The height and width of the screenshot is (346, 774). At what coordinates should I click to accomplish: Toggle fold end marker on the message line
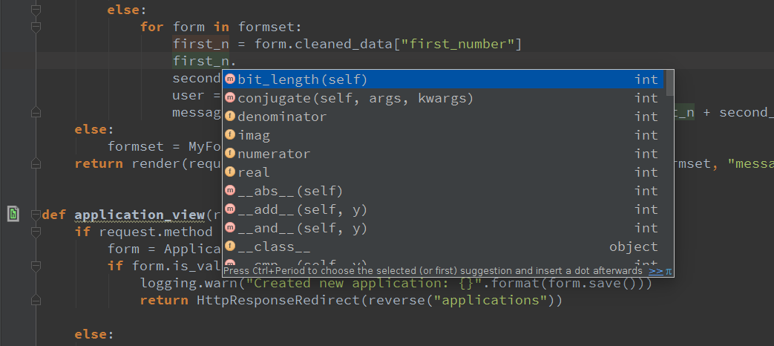point(36,113)
